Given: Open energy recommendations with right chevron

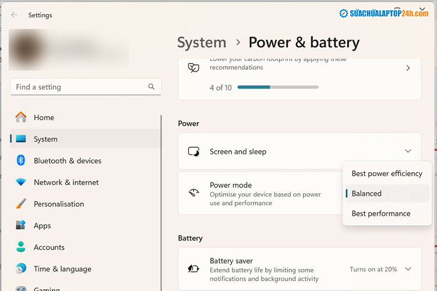Looking at the screenshot, I should pyautogui.click(x=408, y=68).
